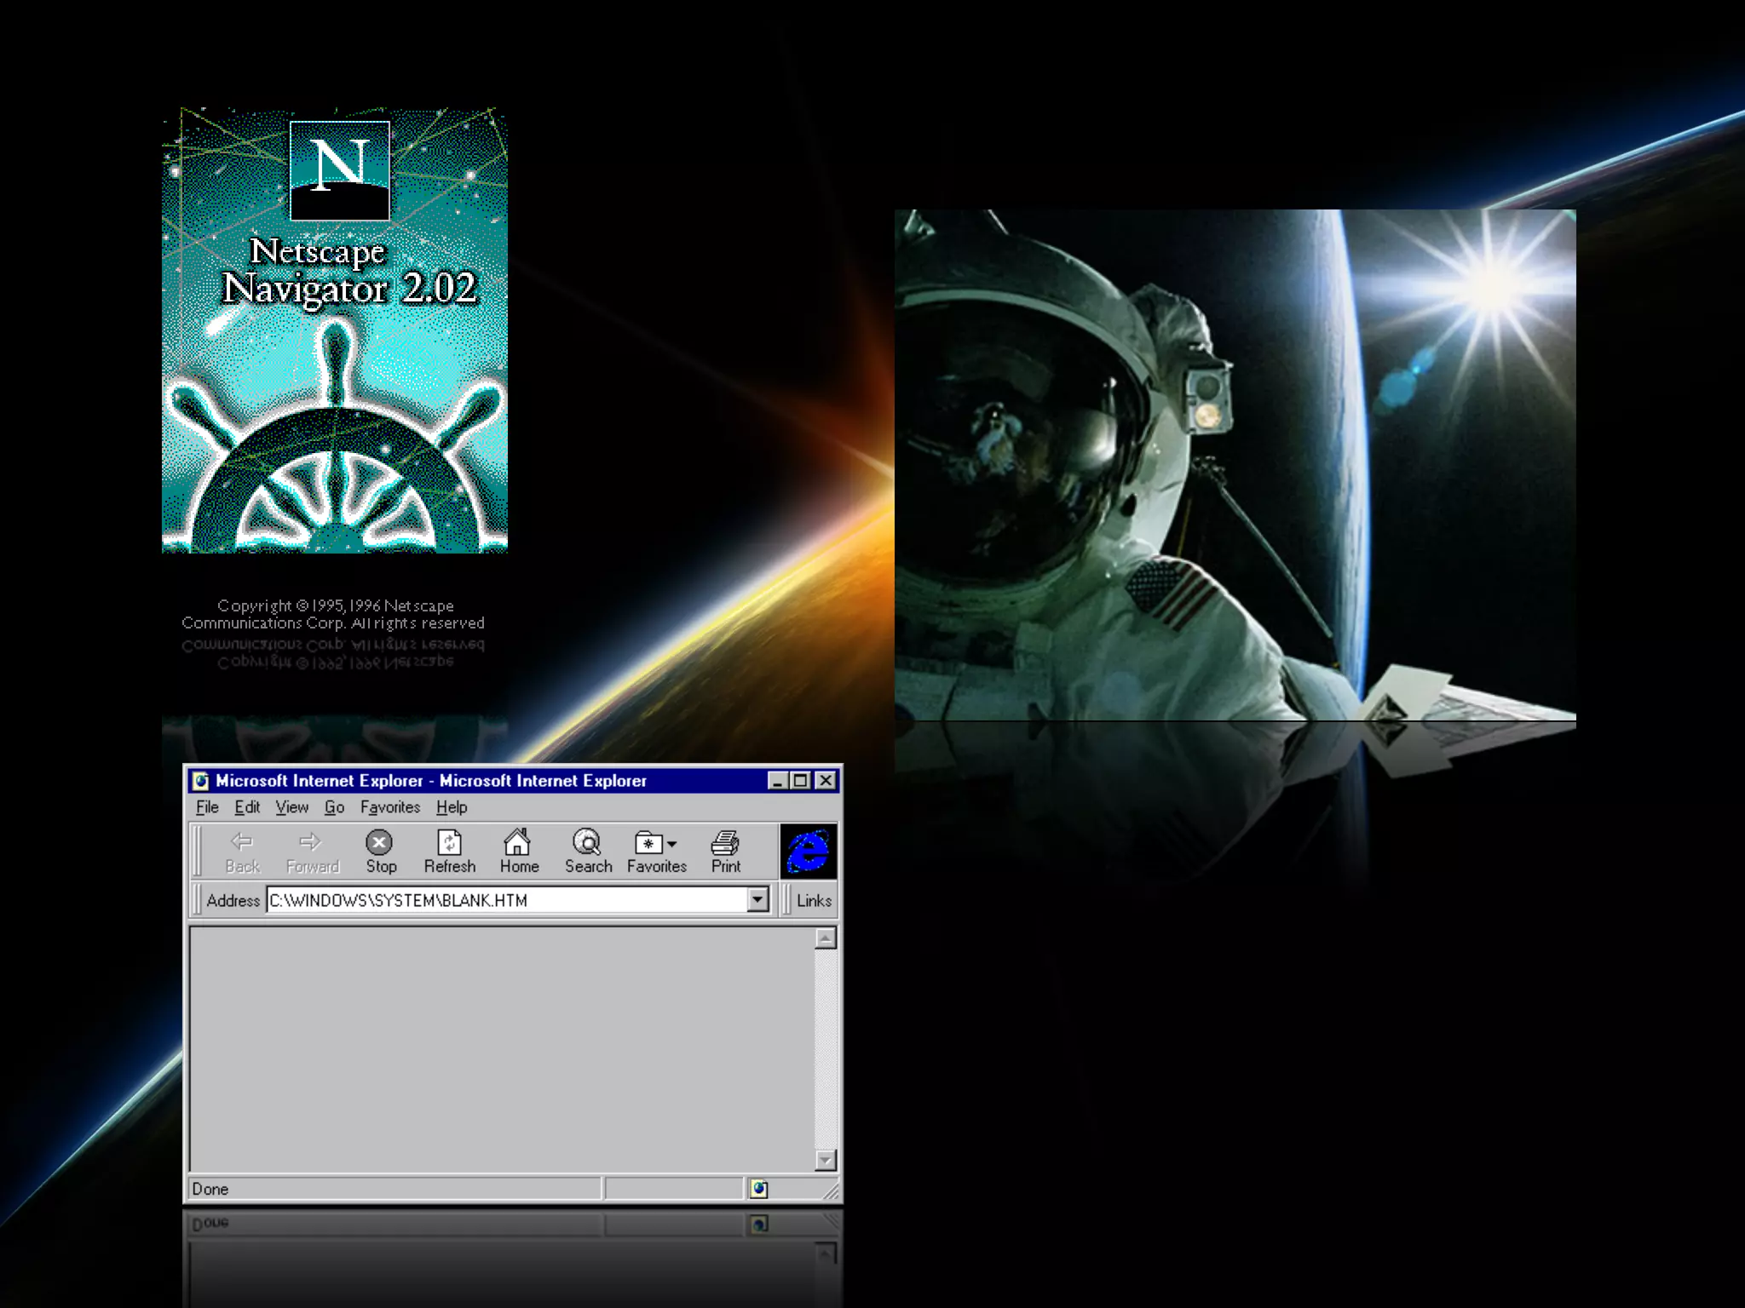This screenshot has width=1745, height=1308.
Task: Open the File menu
Action: (x=207, y=806)
